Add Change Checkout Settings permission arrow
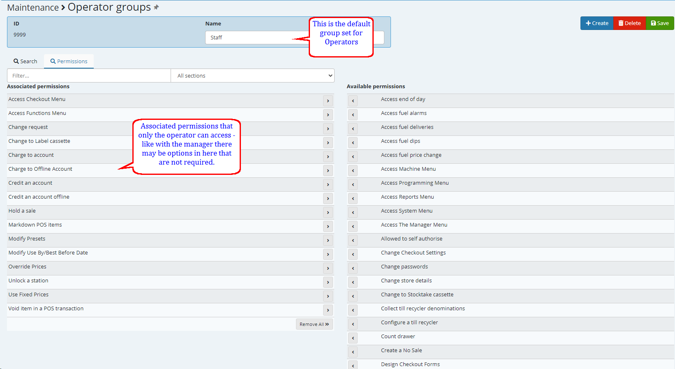The height and width of the screenshot is (369, 675). 353,254
